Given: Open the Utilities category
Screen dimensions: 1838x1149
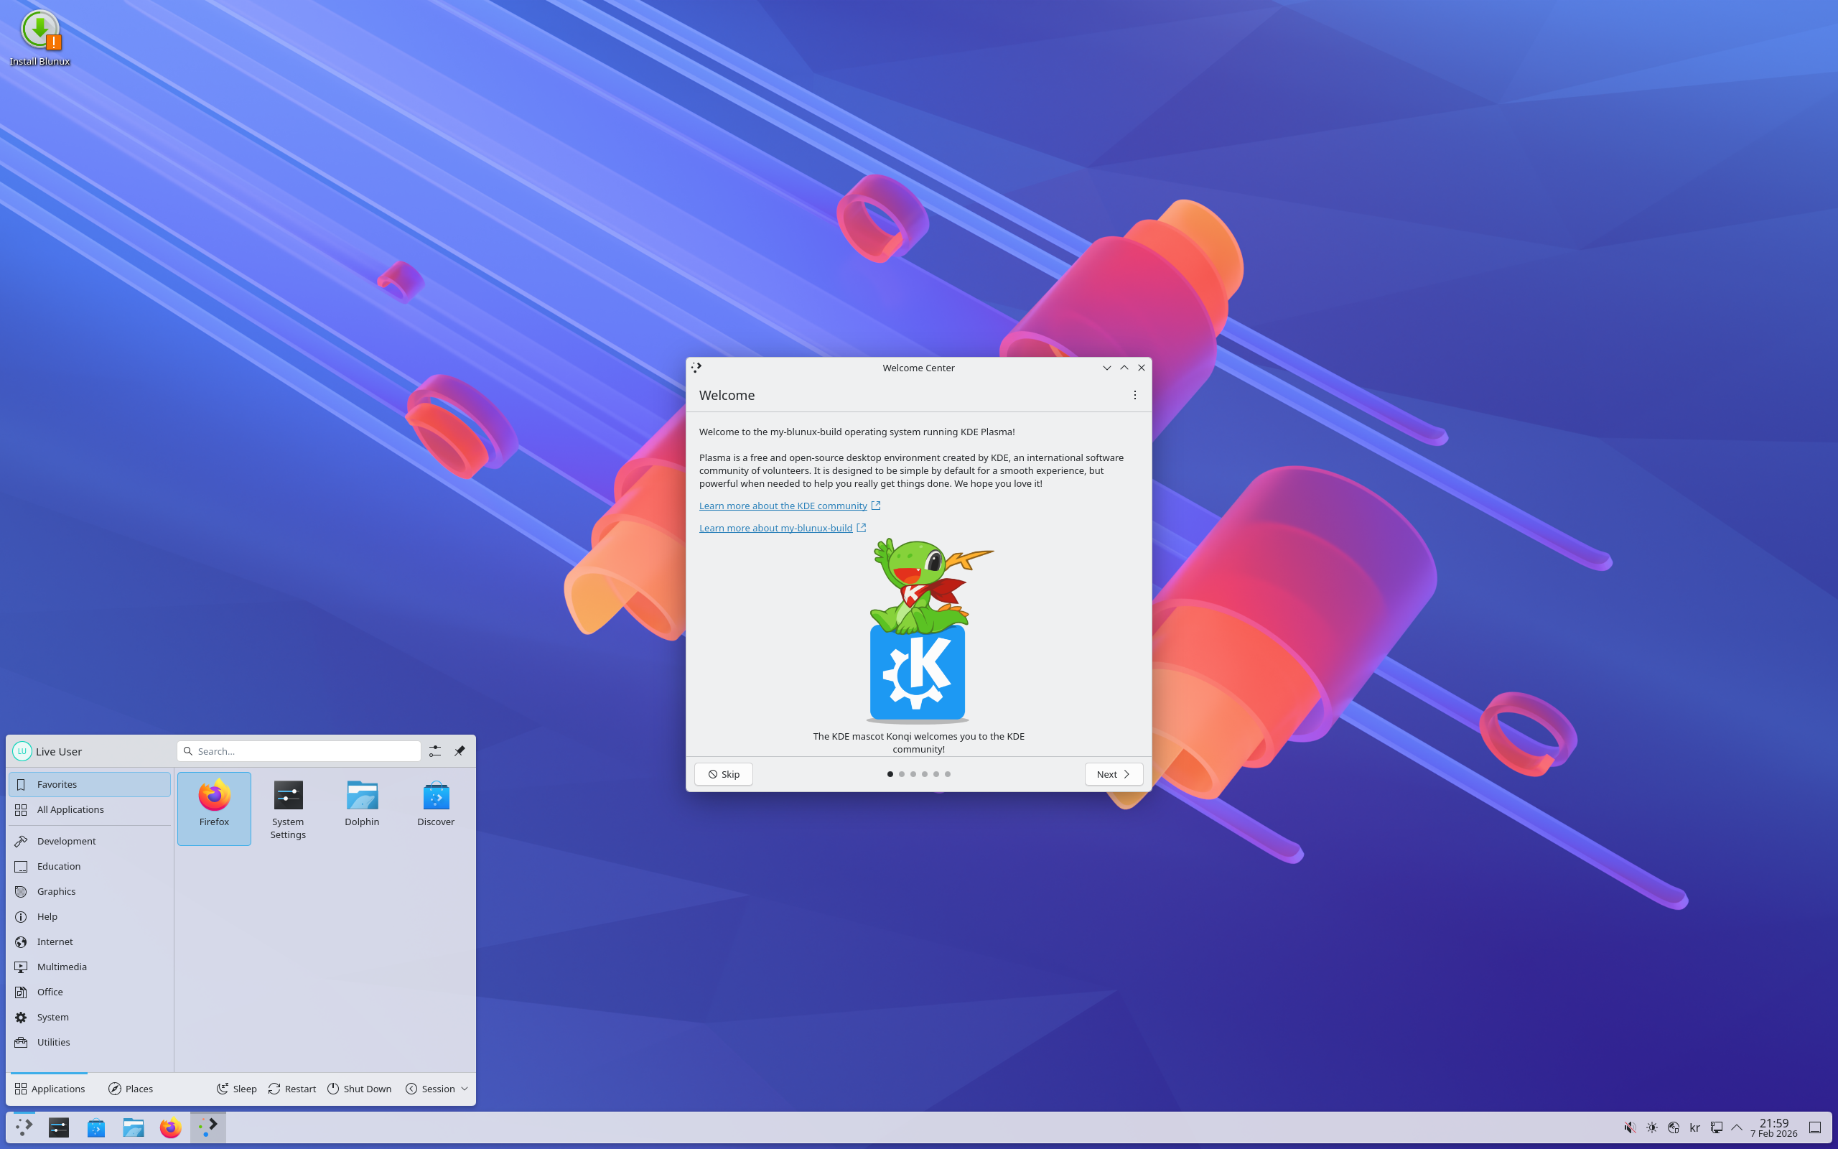Looking at the screenshot, I should point(90,1042).
